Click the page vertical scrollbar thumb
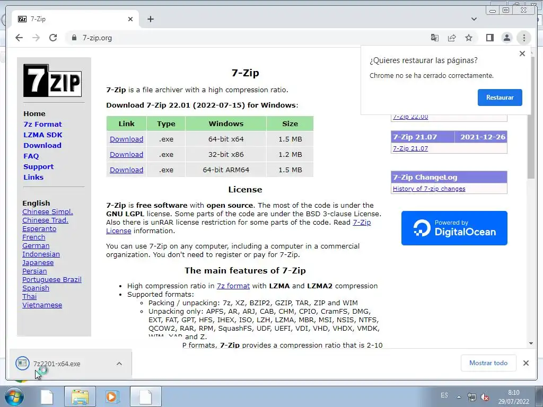The height and width of the screenshot is (407, 543). 531,118
